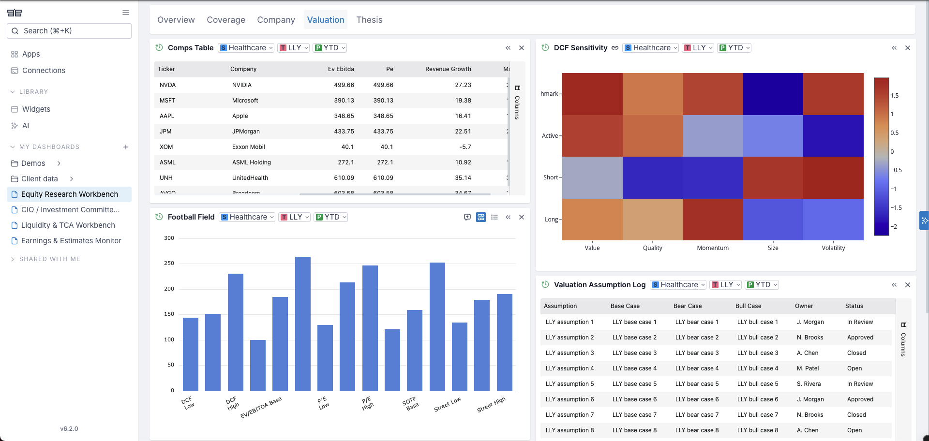929x441 pixels.
Task: Click the Comps Table horizontal scrollbar
Action: point(395,194)
